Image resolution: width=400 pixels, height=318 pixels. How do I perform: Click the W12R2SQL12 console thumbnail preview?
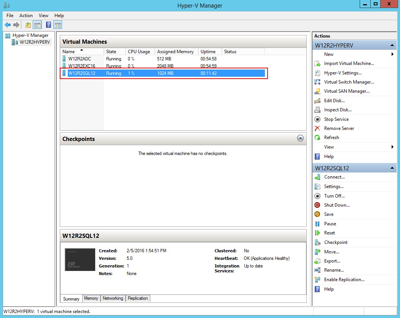80,260
